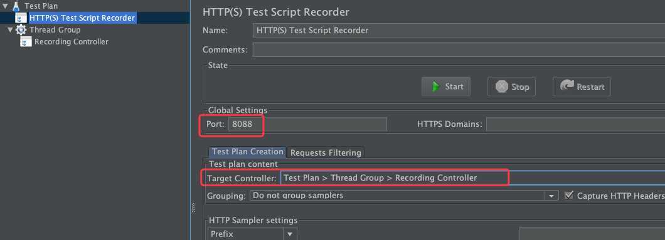The height and width of the screenshot is (240, 665).
Task: Toggle the Capture HTTP Headers checkbox
Action: point(569,196)
